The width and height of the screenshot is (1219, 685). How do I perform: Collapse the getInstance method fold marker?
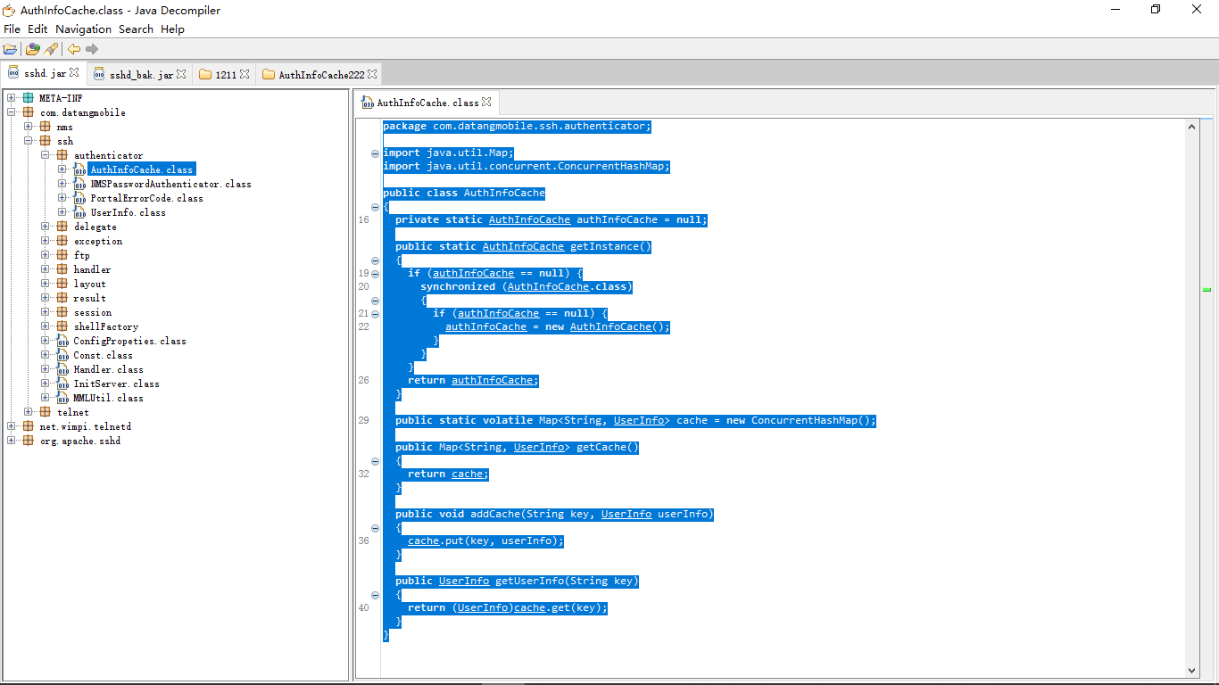(x=375, y=260)
